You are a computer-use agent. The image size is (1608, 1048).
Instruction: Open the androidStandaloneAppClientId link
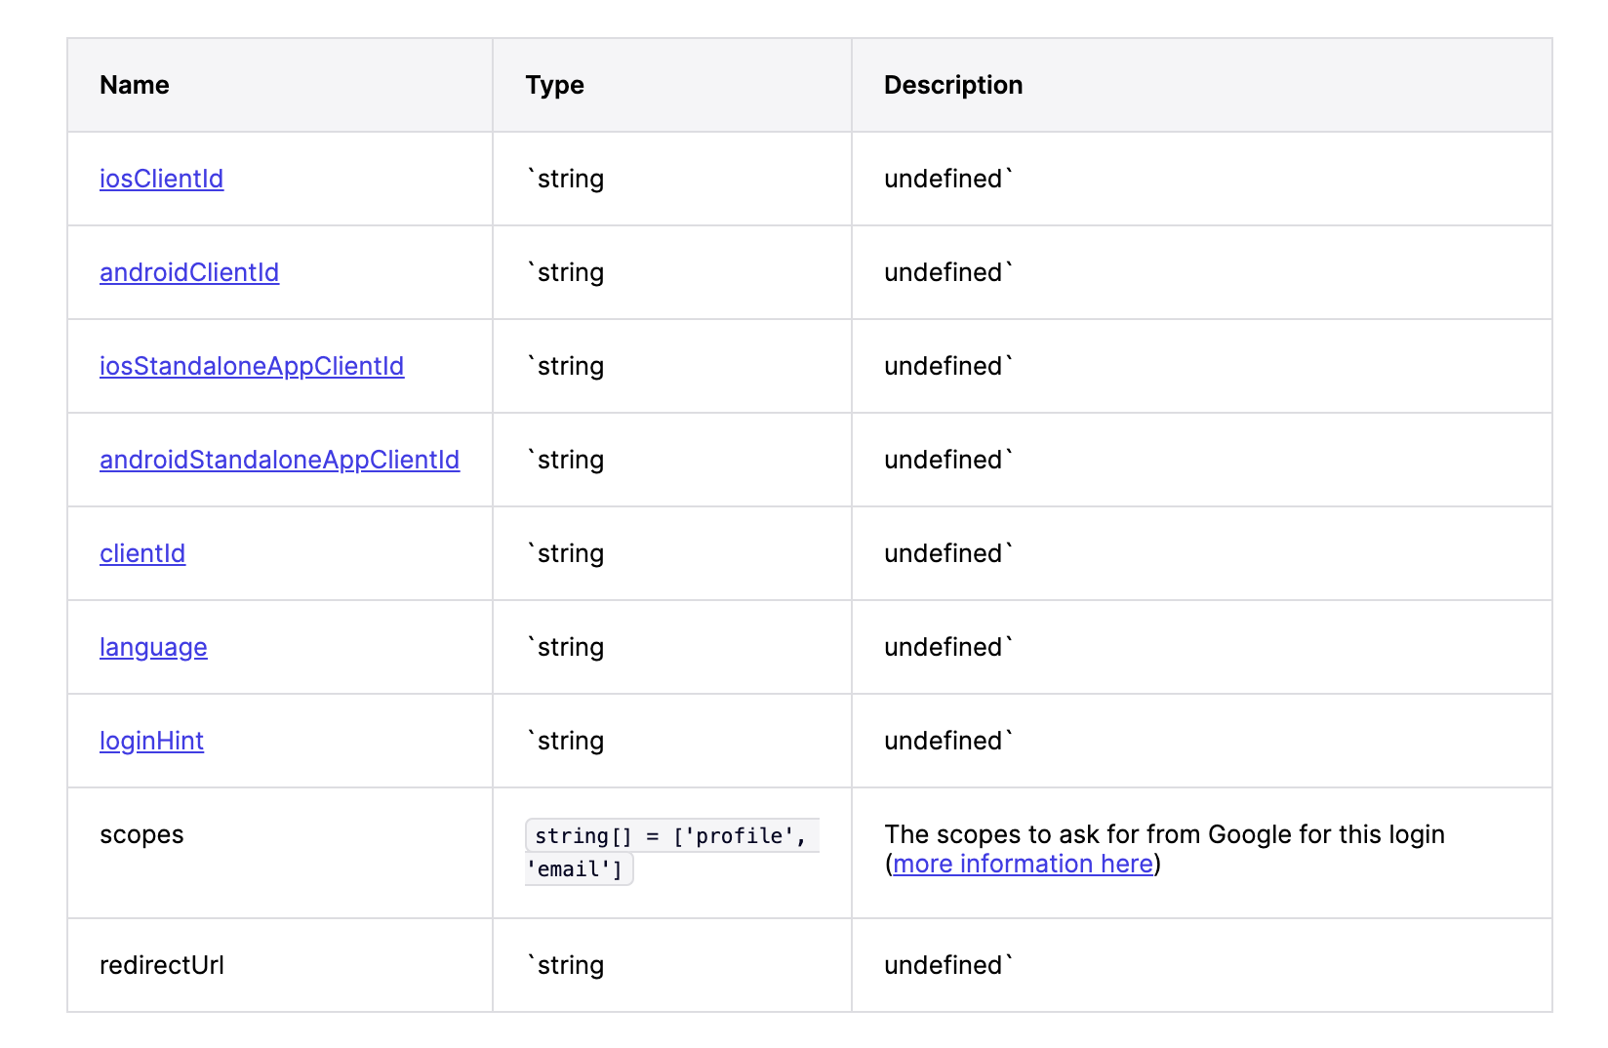point(279,460)
